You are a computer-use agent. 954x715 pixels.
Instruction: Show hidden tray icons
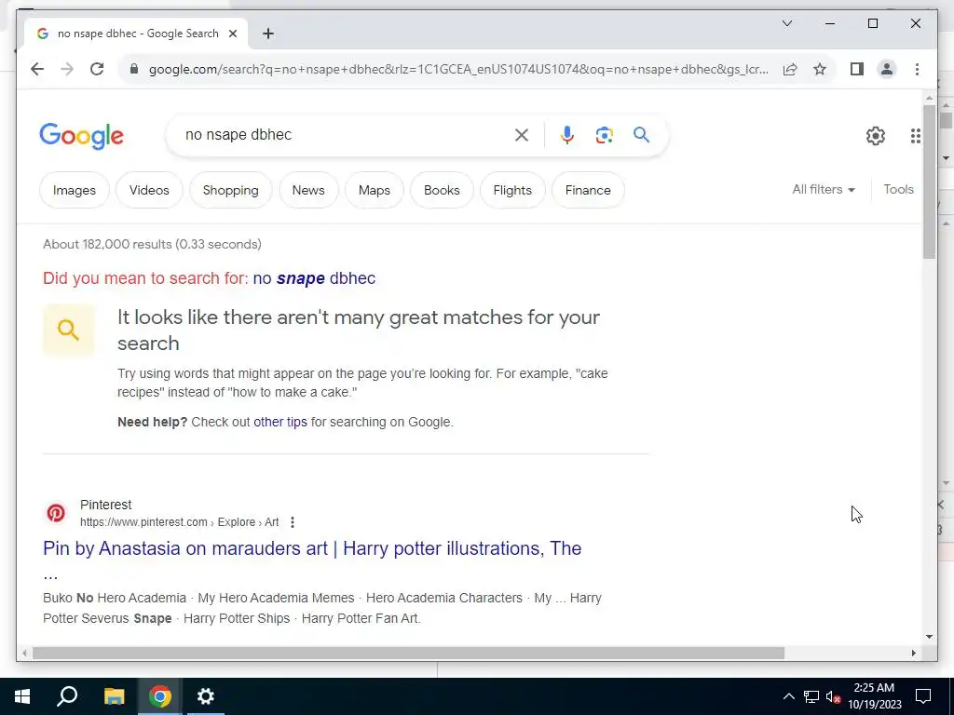click(788, 696)
